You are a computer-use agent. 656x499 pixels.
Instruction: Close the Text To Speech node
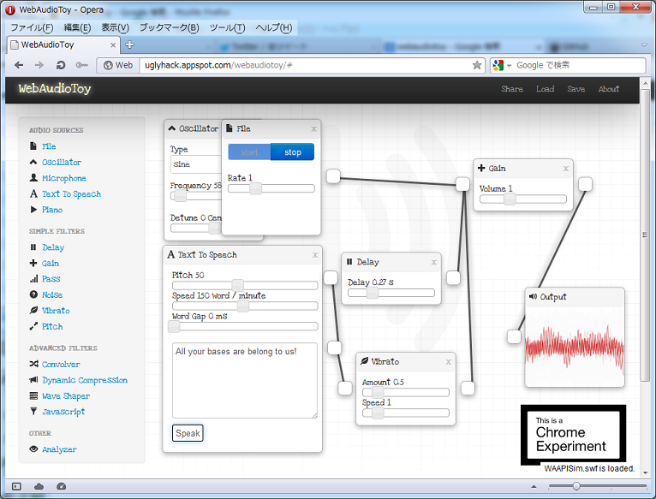tap(315, 255)
